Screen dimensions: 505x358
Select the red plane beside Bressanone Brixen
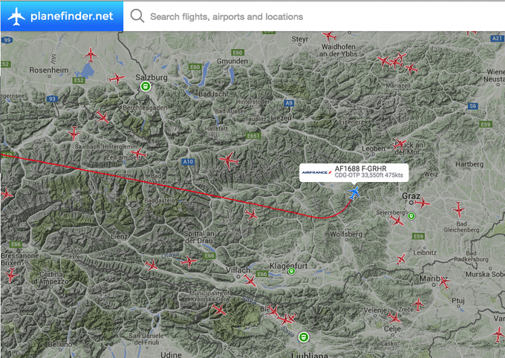coord(11,275)
